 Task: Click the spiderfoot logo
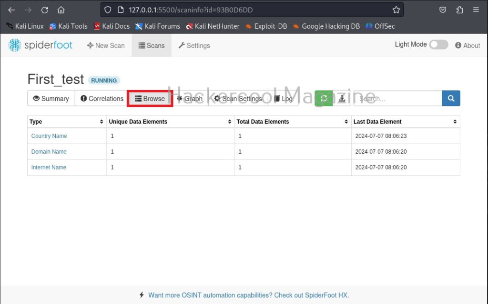(x=40, y=45)
